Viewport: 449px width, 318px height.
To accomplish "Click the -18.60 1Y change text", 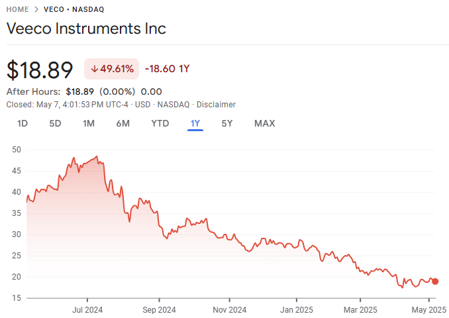I will click(167, 68).
